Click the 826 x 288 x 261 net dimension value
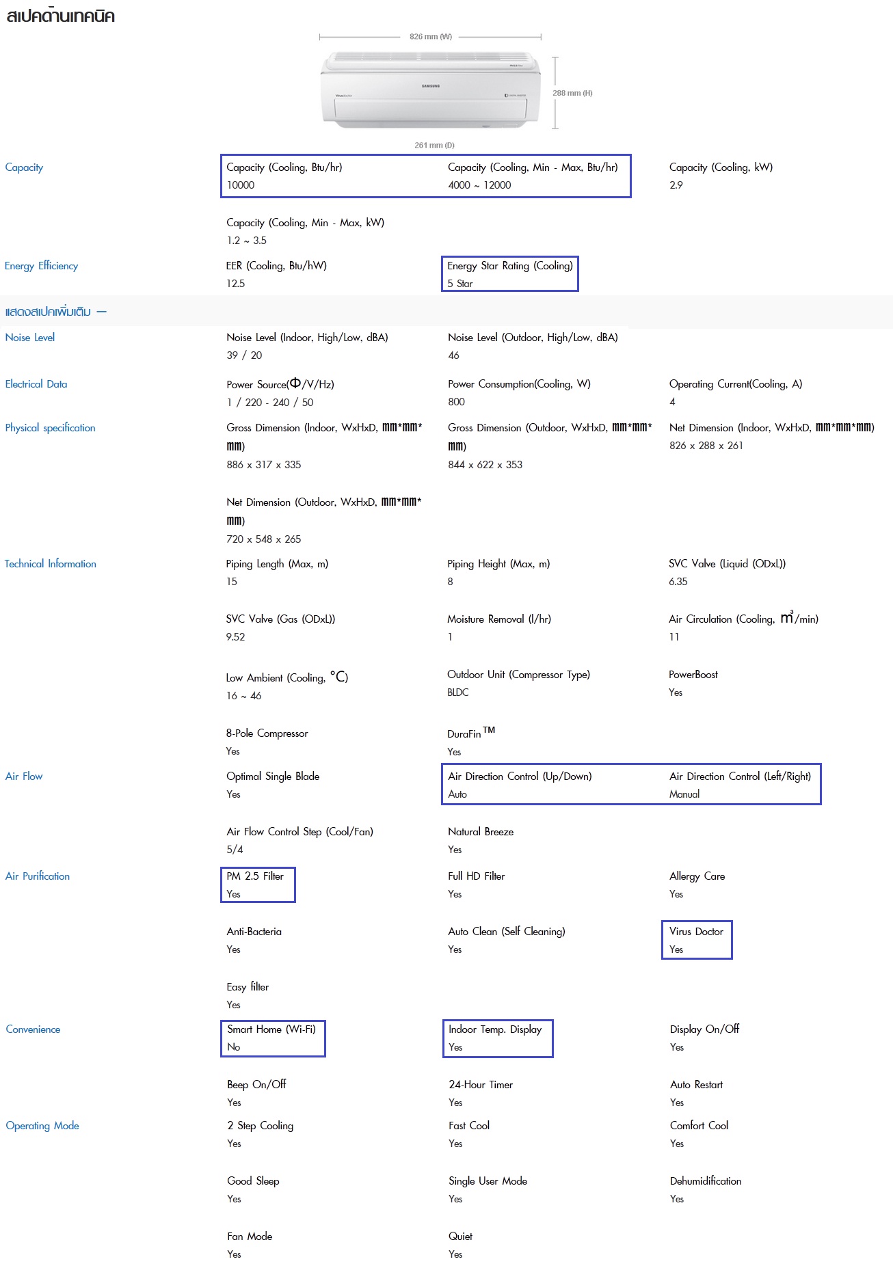The width and height of the screenshot is (893, 1281). coord(706,446)
